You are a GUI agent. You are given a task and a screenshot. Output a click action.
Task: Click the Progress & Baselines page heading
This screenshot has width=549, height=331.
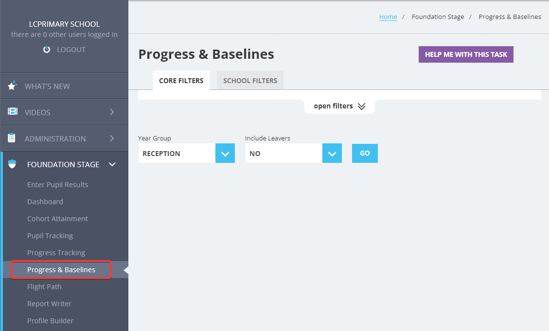pyautogui.click(x=206, y=54)
